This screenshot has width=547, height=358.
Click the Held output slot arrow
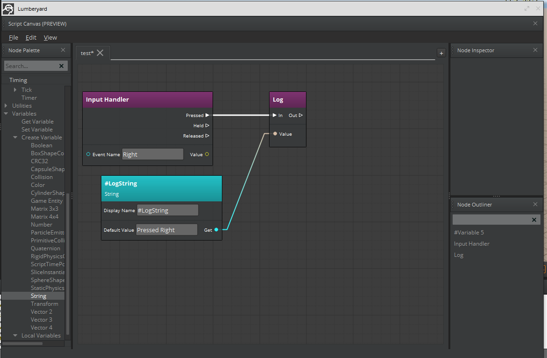coord(207,125)
